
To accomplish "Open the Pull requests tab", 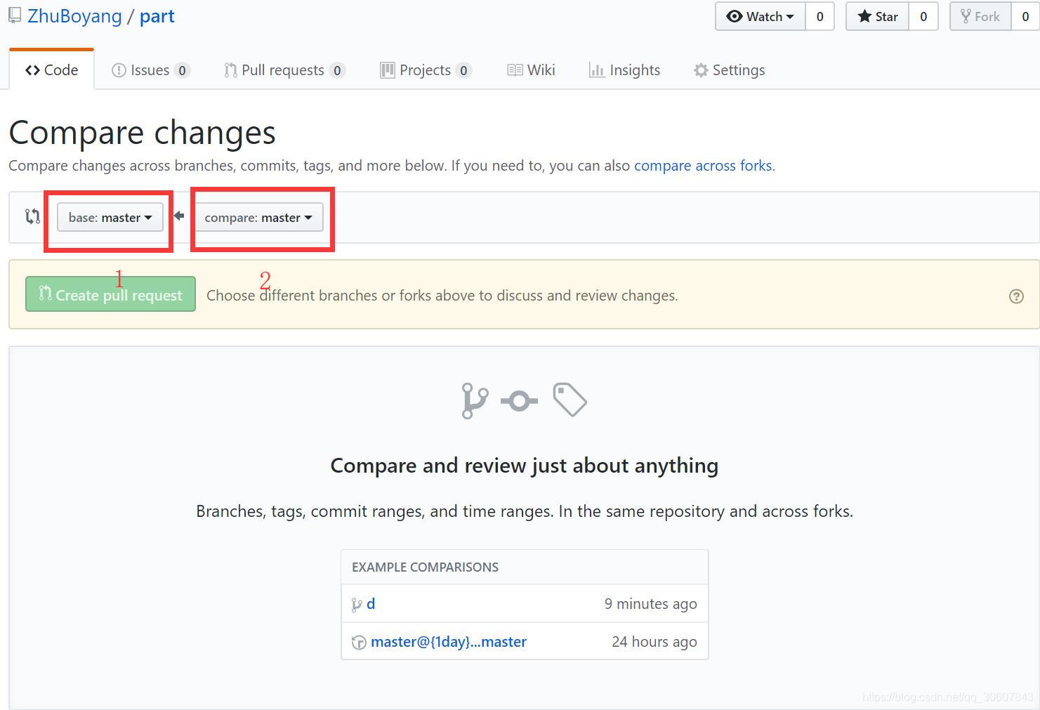I will pyautogui.click(x=284, y=70).
